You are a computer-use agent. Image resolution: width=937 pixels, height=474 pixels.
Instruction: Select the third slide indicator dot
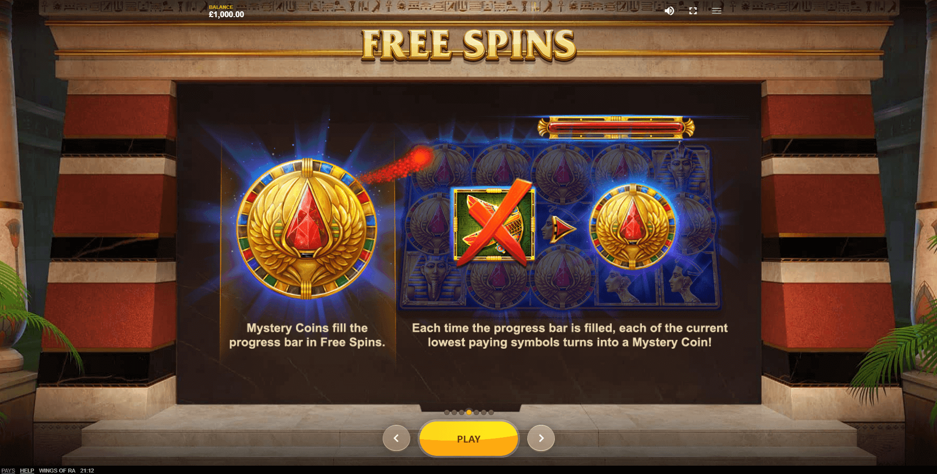(461, 413)
